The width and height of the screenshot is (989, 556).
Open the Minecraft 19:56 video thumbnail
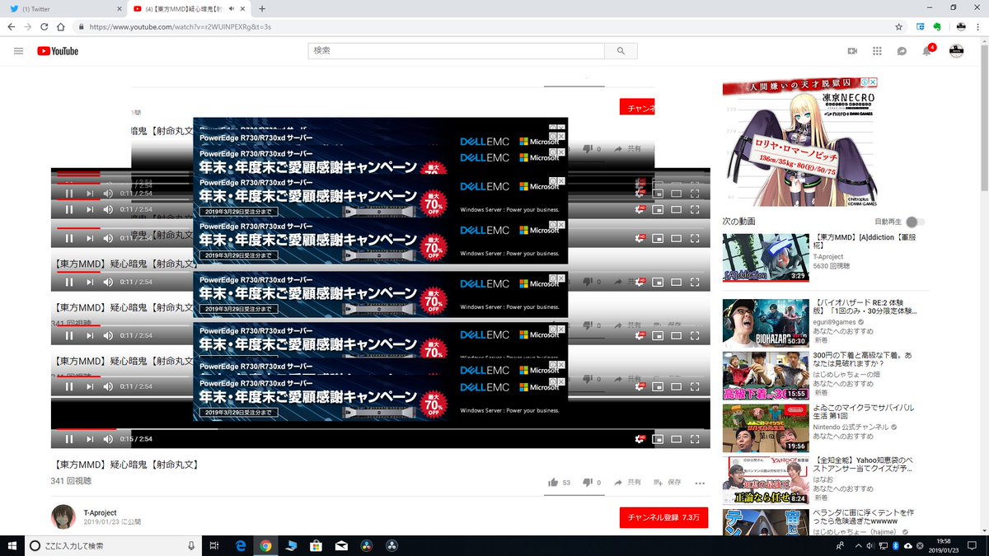tap(766, 428)
